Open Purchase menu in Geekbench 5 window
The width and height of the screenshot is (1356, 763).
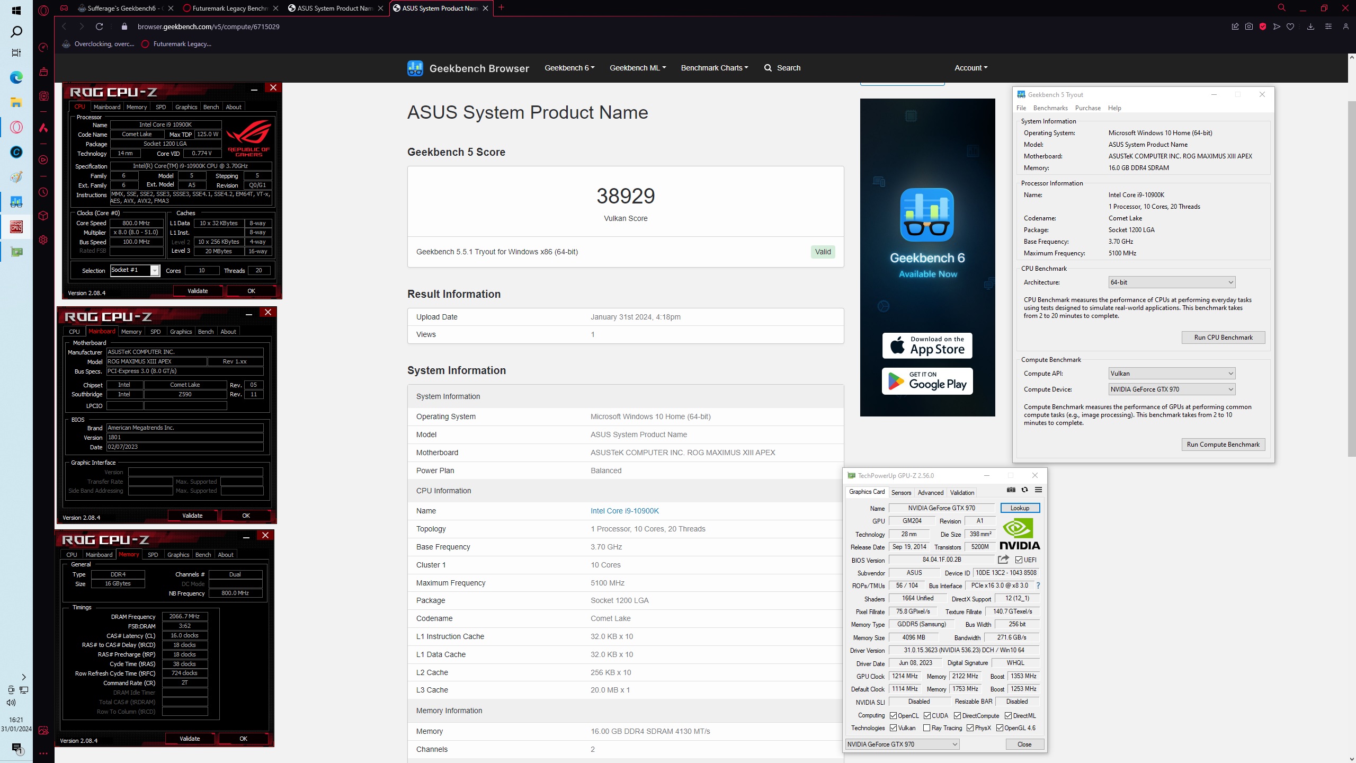click(x=1088, y=108)
